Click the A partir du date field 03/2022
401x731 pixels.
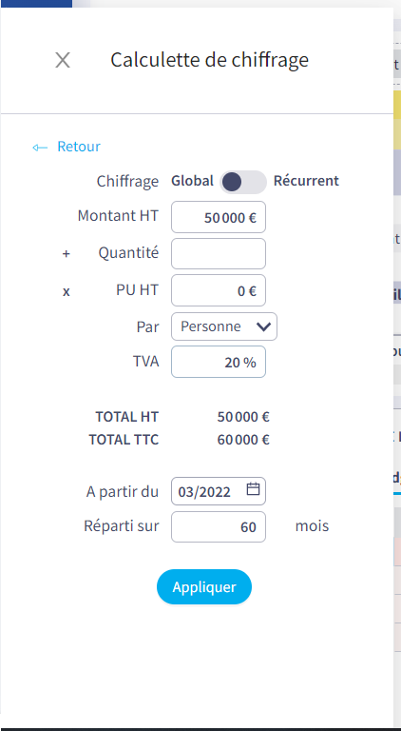coord(219,491)
